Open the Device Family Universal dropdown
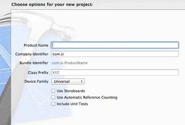 68,82
